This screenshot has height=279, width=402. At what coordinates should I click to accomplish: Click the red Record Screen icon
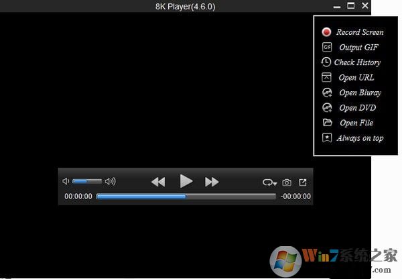point(326,32)
